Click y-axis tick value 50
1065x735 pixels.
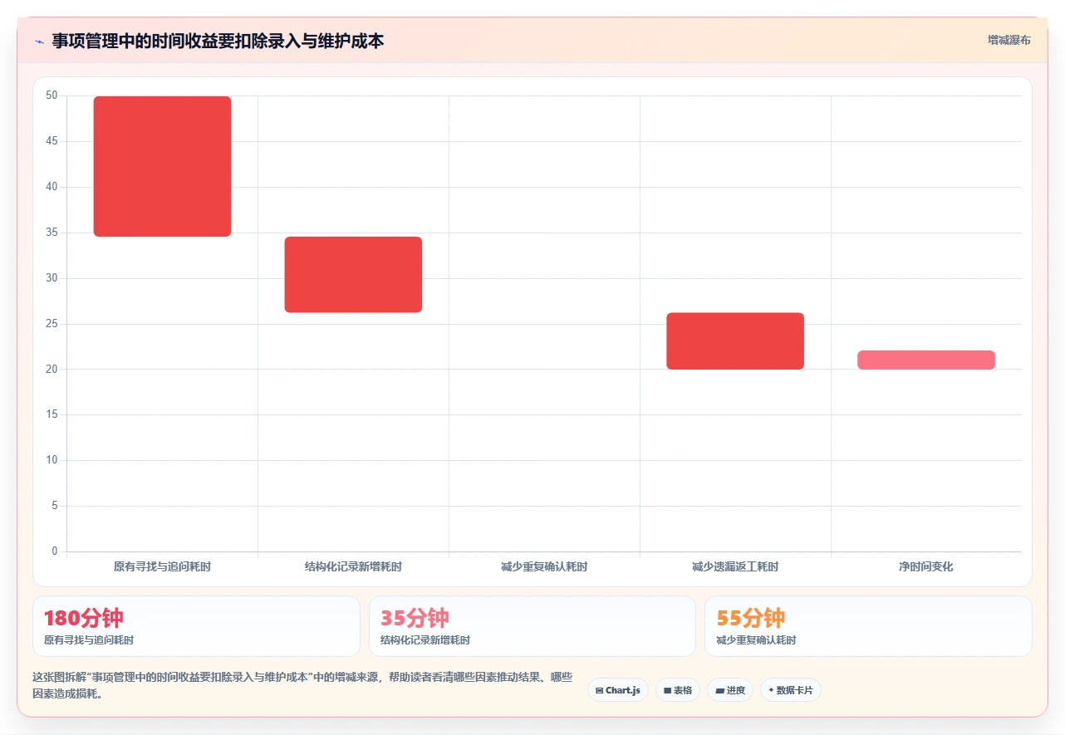(52, 96)
